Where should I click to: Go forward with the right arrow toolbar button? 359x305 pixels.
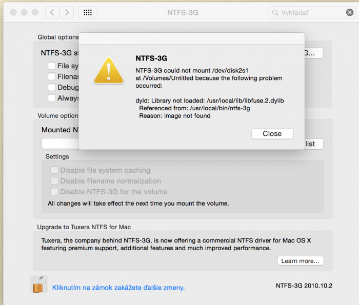click(67, 12)
